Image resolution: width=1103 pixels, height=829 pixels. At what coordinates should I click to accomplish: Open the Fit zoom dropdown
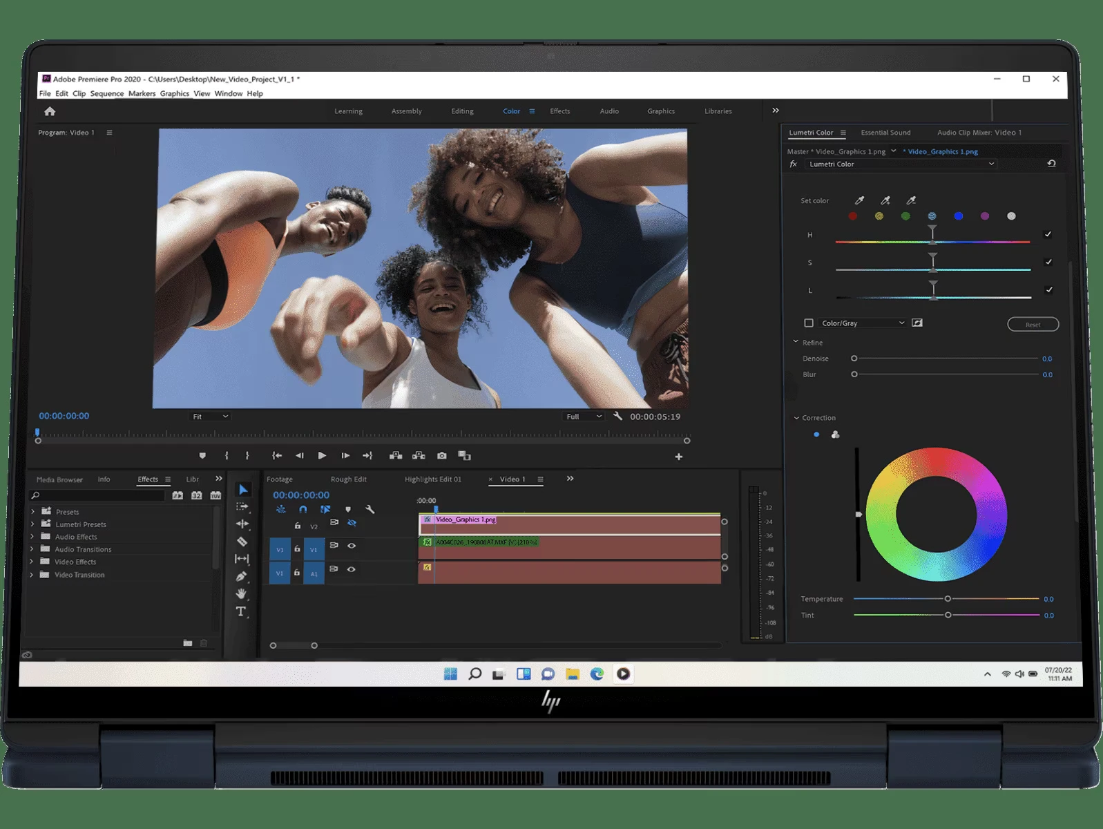point(210,417)
